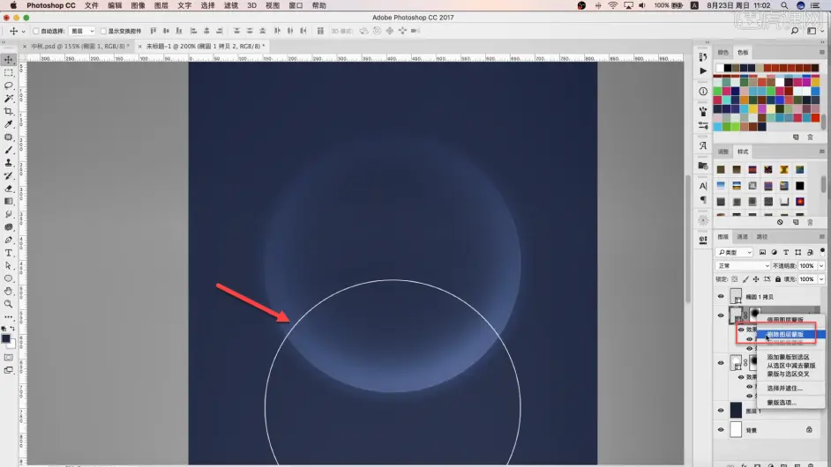Select the Hand tool
The width and height of the screenshot is (831, 467).
(9, 291)
